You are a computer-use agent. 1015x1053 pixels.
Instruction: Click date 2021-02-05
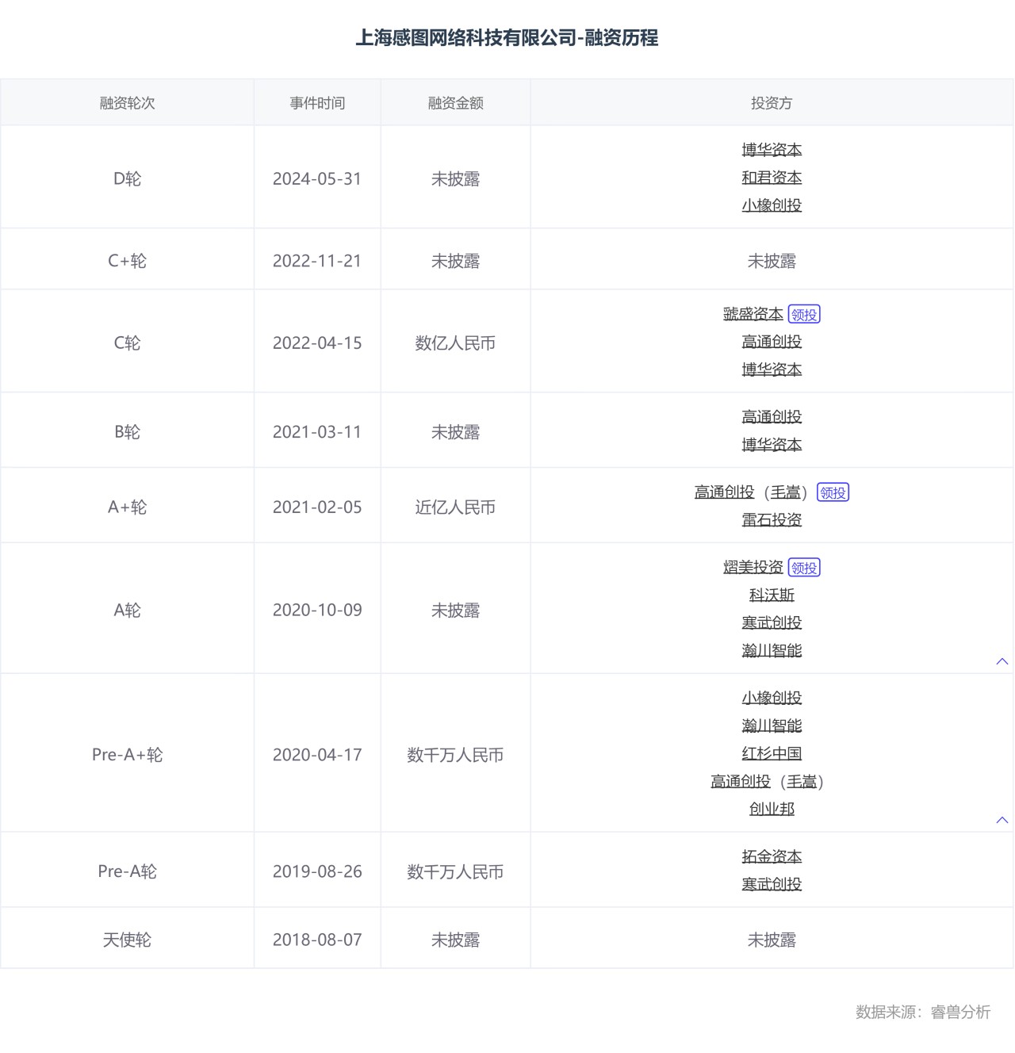pyautogui.click(x=317, y=507)
